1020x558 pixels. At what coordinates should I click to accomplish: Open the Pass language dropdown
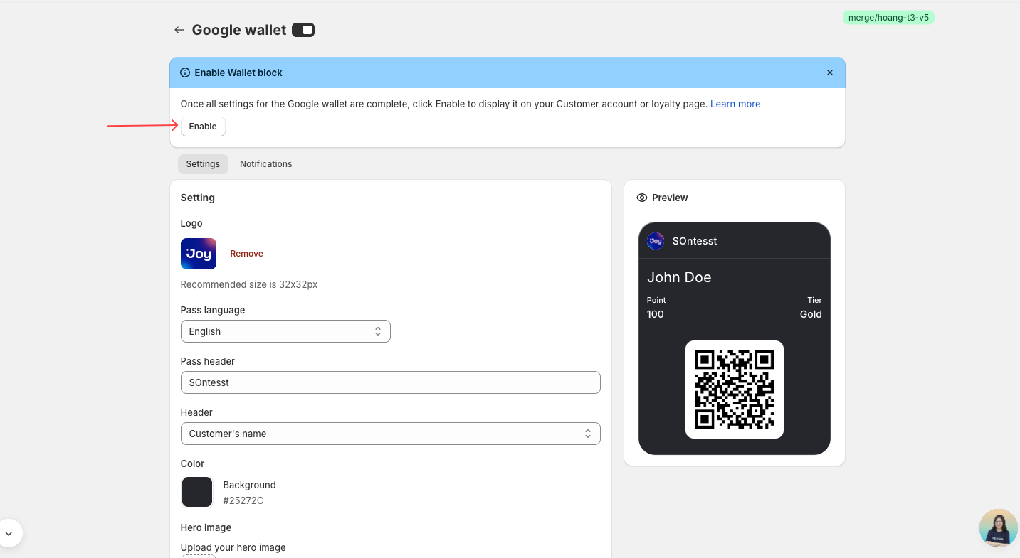pyautogui.click(x=285, y=331)
